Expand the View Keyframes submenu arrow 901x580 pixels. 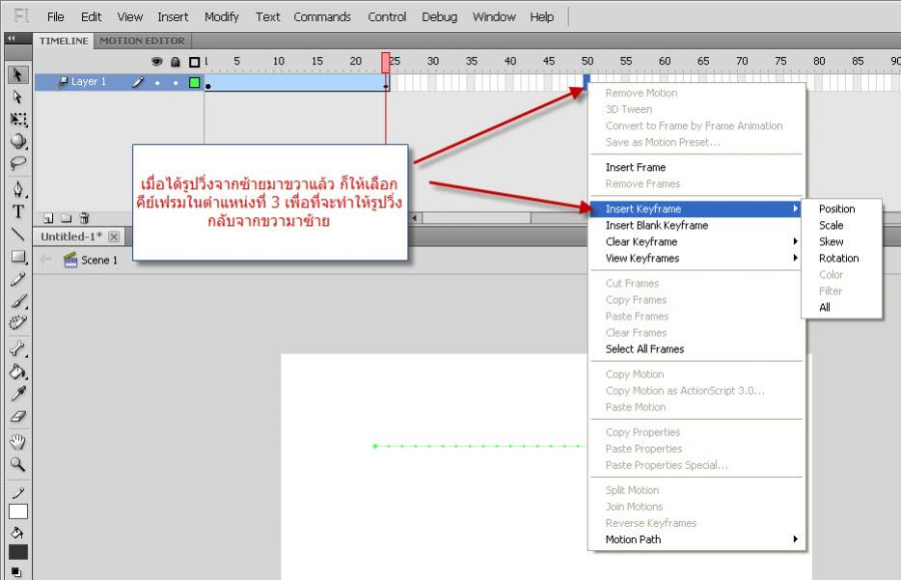(x=795, y=258)
